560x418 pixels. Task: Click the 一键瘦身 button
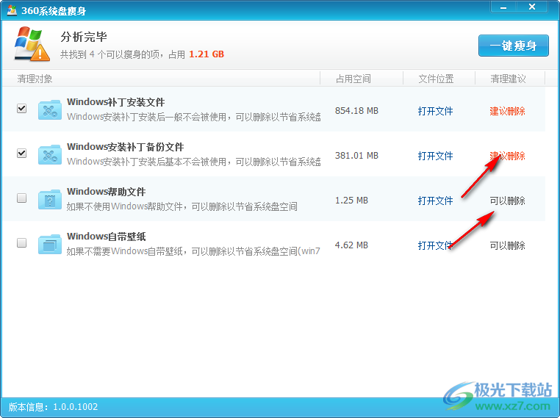click(513, 46)
